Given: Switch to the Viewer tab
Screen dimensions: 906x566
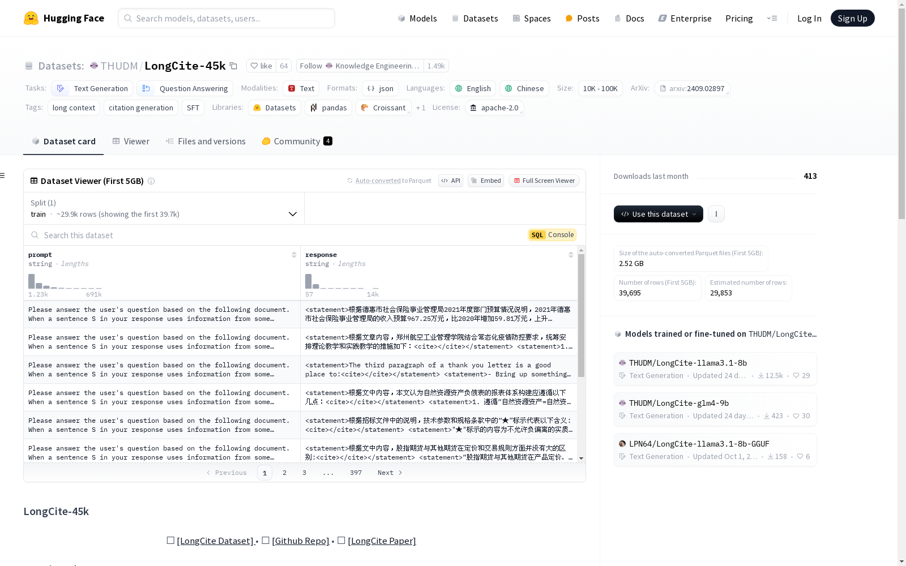Looking at the screenshot, I should point(131,141).
